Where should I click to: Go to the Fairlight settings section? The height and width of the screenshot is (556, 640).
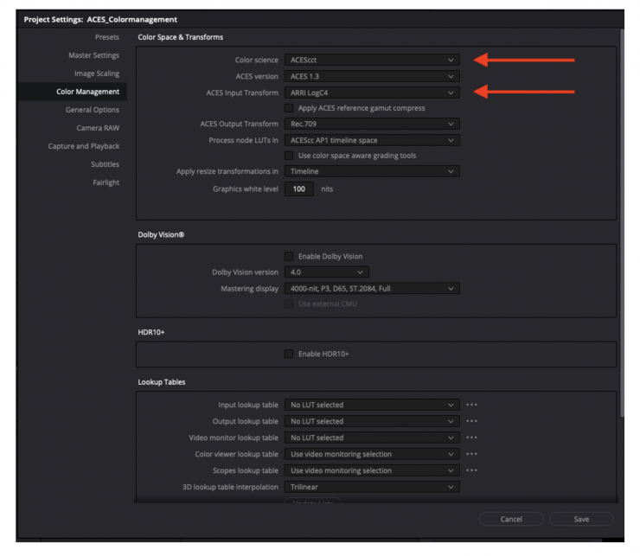coord(106,182)
